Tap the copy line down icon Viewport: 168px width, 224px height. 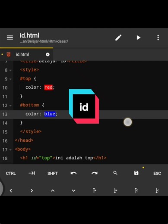(157, 190)
